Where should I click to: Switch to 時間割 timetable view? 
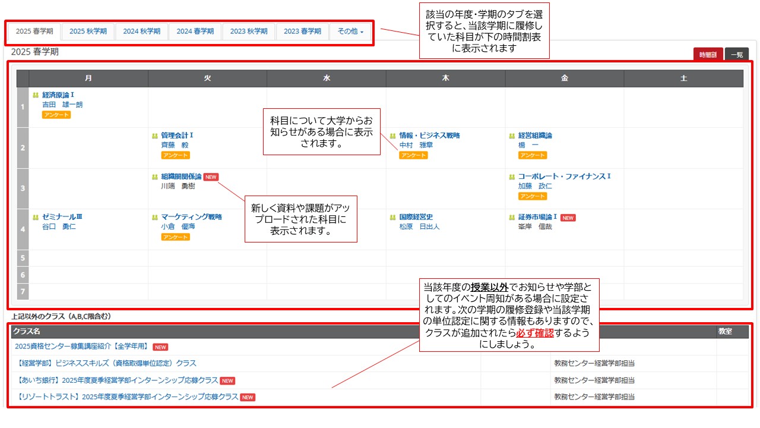coord(707,55)
